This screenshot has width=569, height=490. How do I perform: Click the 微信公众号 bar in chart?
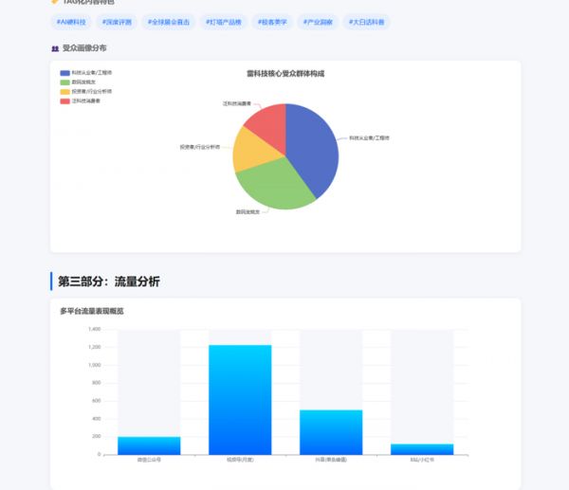coord(149,445)
